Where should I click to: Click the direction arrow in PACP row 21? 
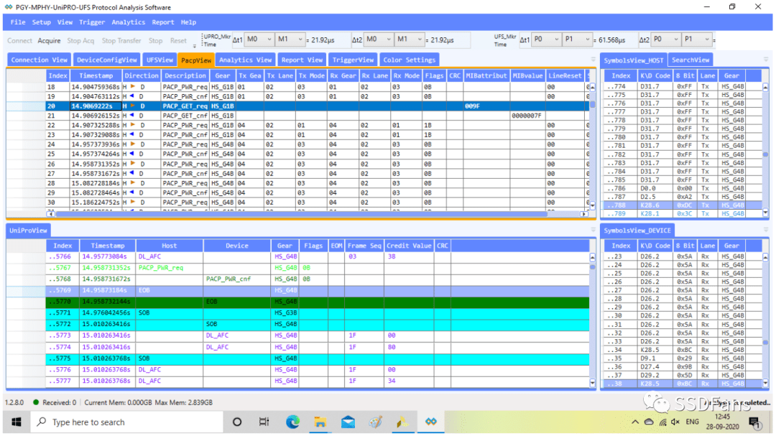tap(131, 116)
